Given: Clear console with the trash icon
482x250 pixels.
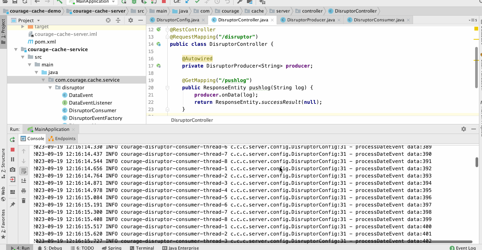Looking at the screenshot, I should click(24, 201).
